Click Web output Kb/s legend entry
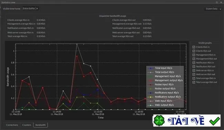This screenshot has width=224, height=130. 161,105
